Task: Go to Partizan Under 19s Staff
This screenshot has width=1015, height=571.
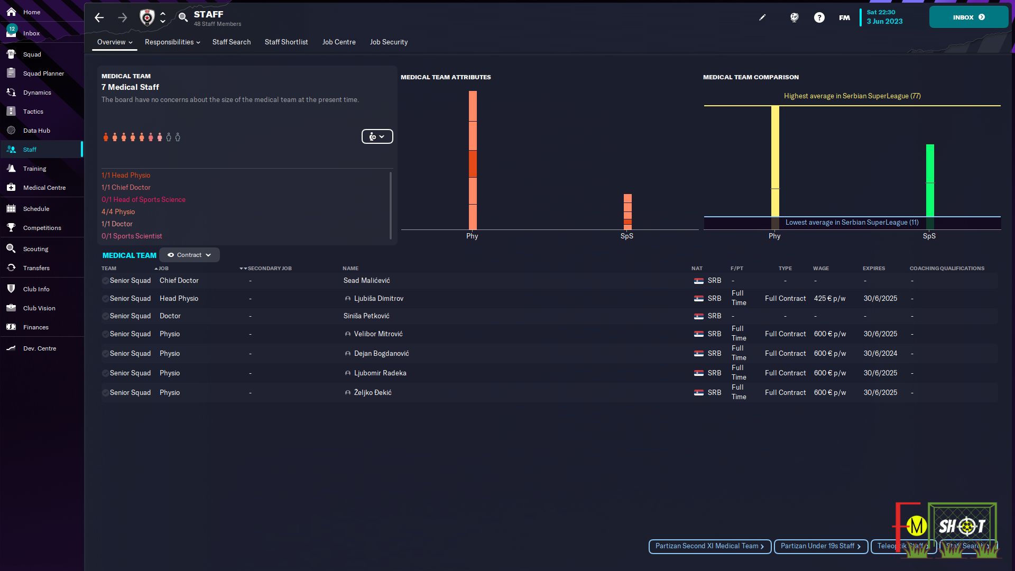Action: 820,546
